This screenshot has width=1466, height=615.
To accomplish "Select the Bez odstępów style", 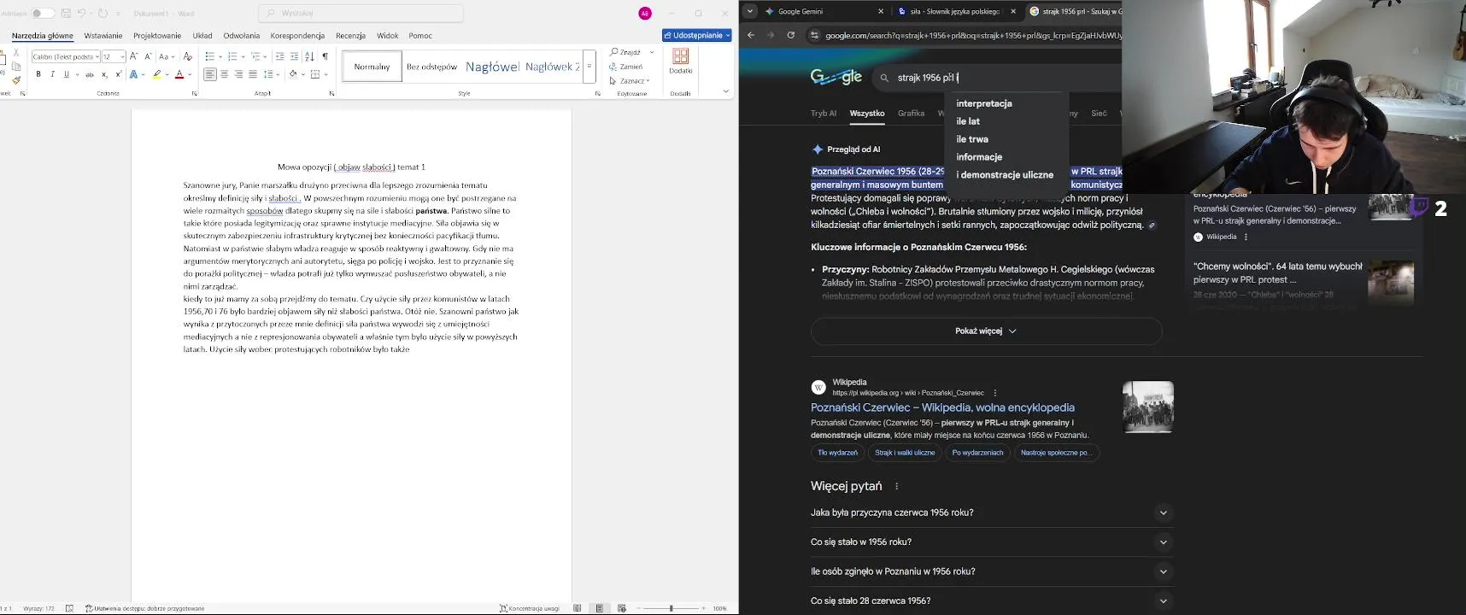I will (x=431, y=67).
